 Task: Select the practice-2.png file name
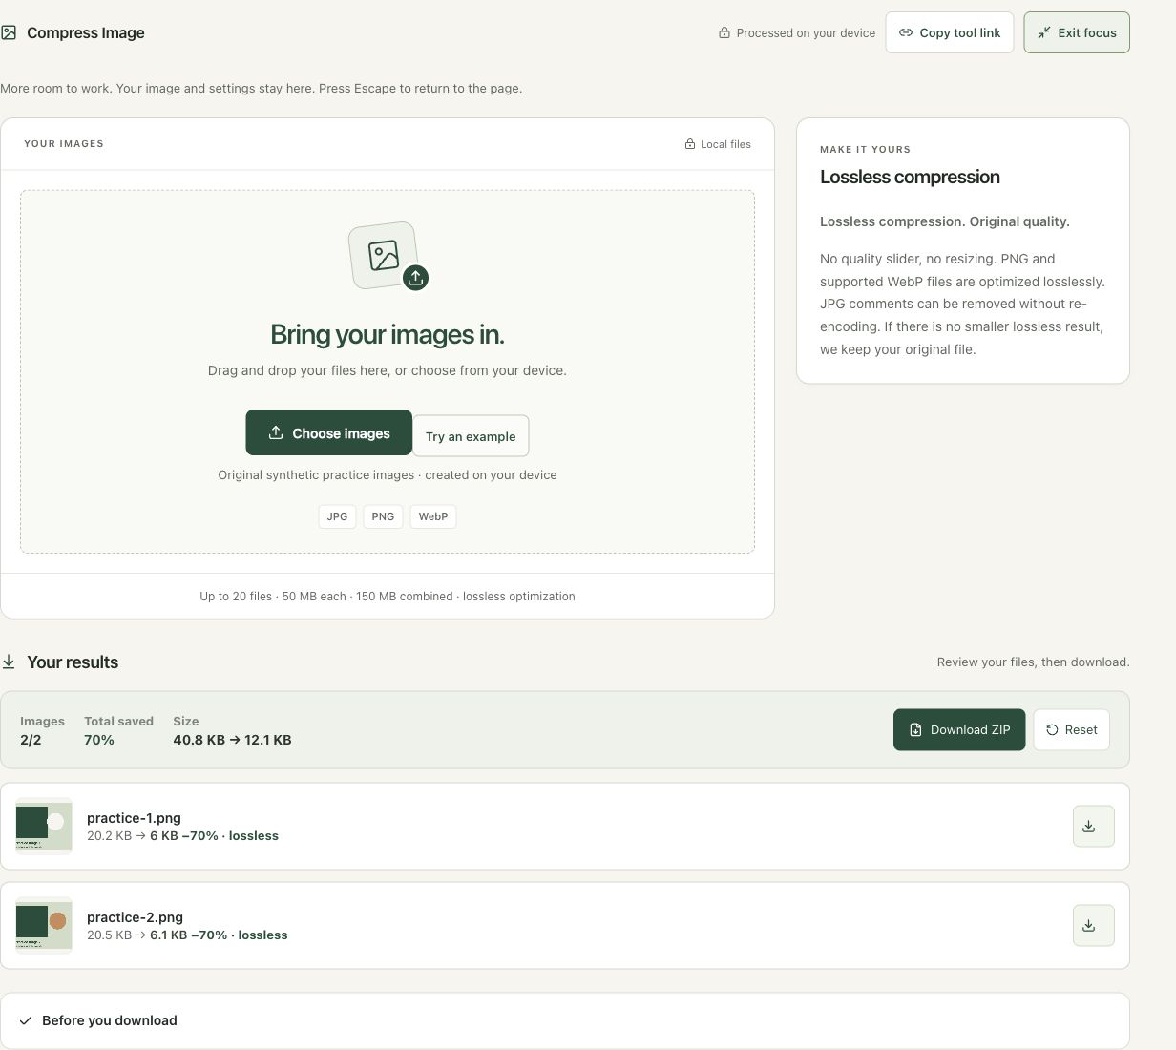pyautogui.click(x=135, y=917)
